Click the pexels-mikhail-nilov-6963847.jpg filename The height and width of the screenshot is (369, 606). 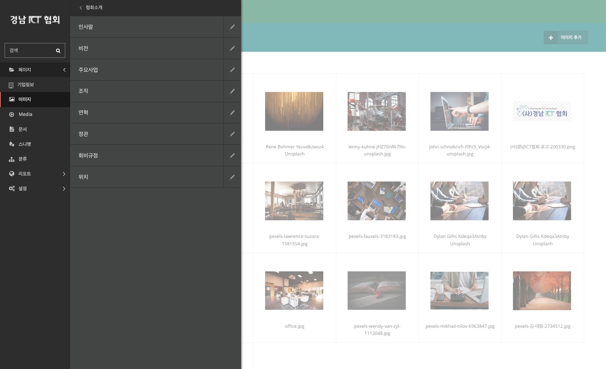tap(460, 326)
